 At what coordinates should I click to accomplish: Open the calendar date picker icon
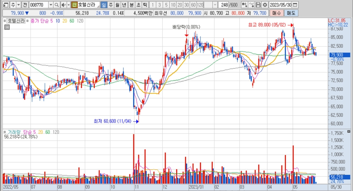pyautogui.click(x=296, y=5)
